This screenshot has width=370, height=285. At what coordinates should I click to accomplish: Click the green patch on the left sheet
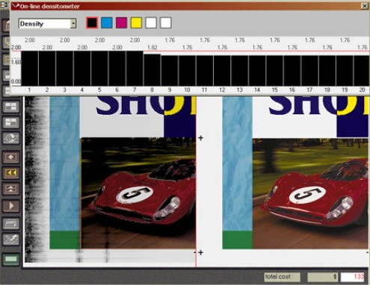coord(65,239)
